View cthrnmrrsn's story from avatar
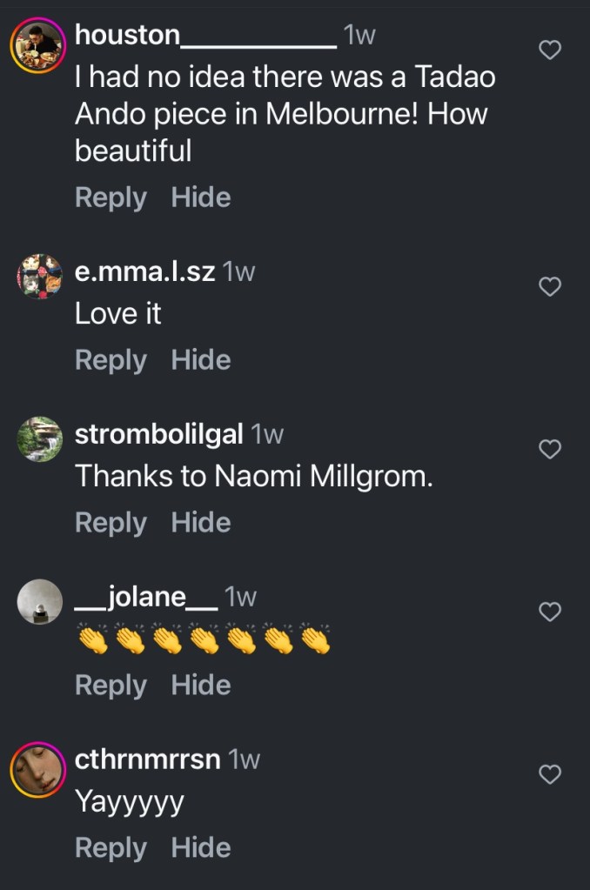590x890 pixels. coord(38,770)
